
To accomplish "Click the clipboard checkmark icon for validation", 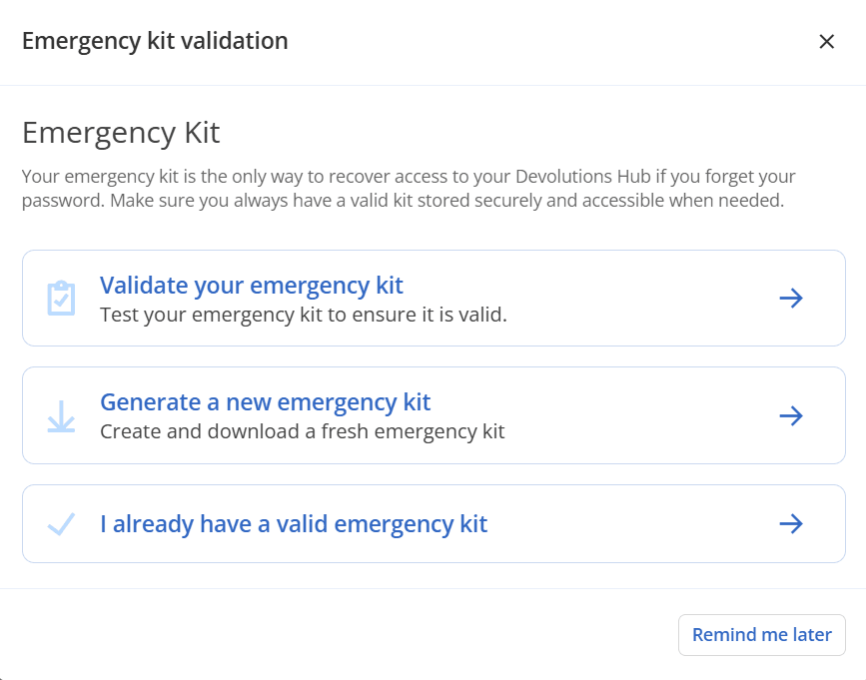I will point(61,298).
